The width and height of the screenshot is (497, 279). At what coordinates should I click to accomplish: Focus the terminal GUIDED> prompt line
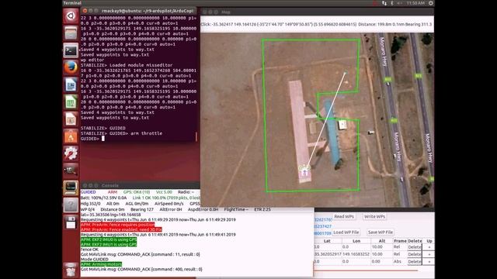(x=138, y=139)
